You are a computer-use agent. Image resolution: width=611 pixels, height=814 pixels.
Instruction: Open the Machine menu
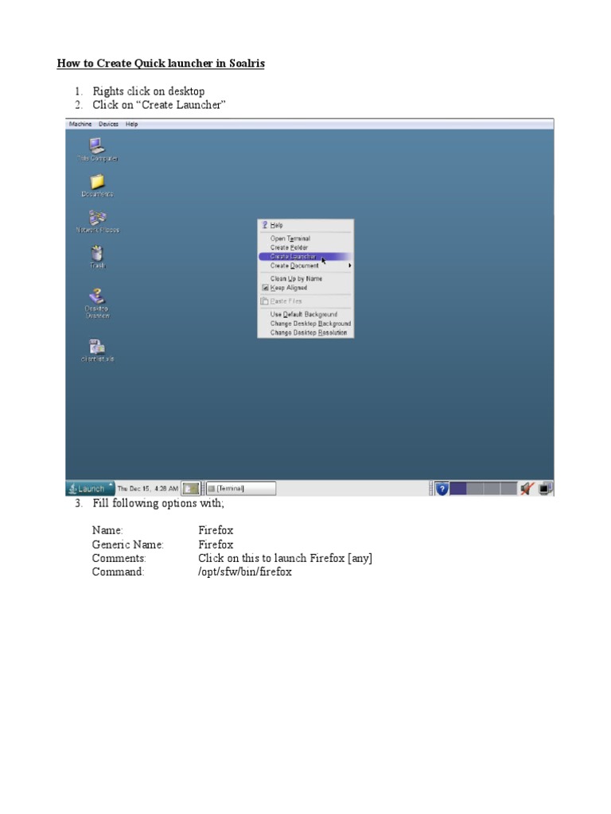point(80,124)
